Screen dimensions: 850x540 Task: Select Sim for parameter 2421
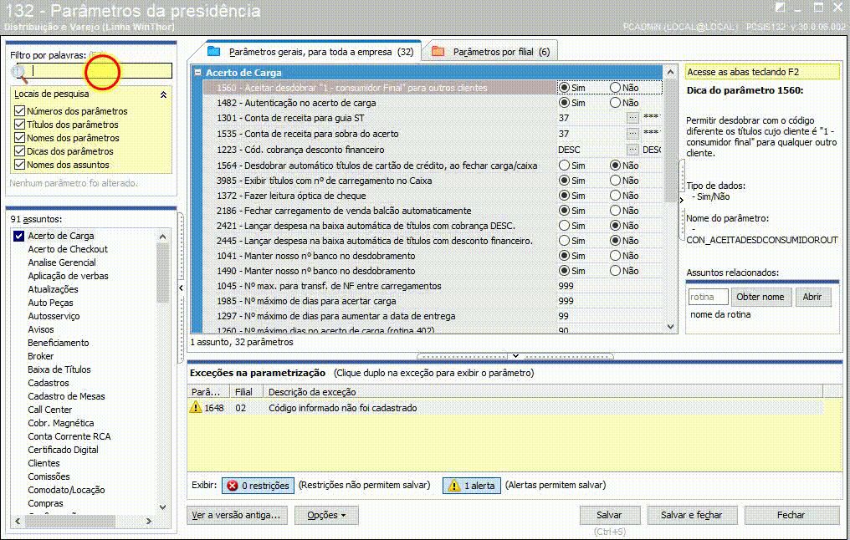click(x=565, y=226)
